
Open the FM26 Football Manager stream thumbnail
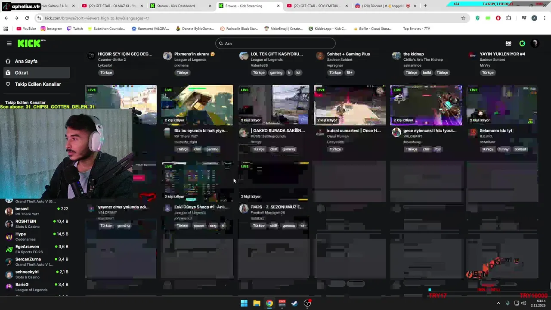[x=273, y=181]
